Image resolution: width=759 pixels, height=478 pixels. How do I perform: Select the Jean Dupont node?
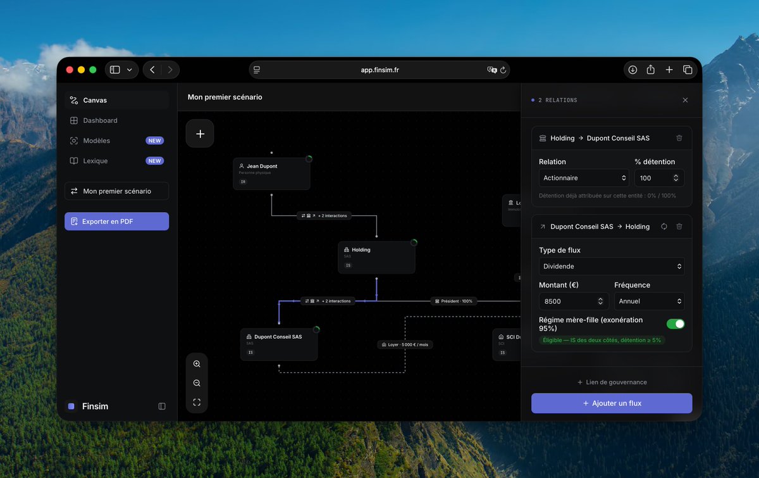(271, 173)
